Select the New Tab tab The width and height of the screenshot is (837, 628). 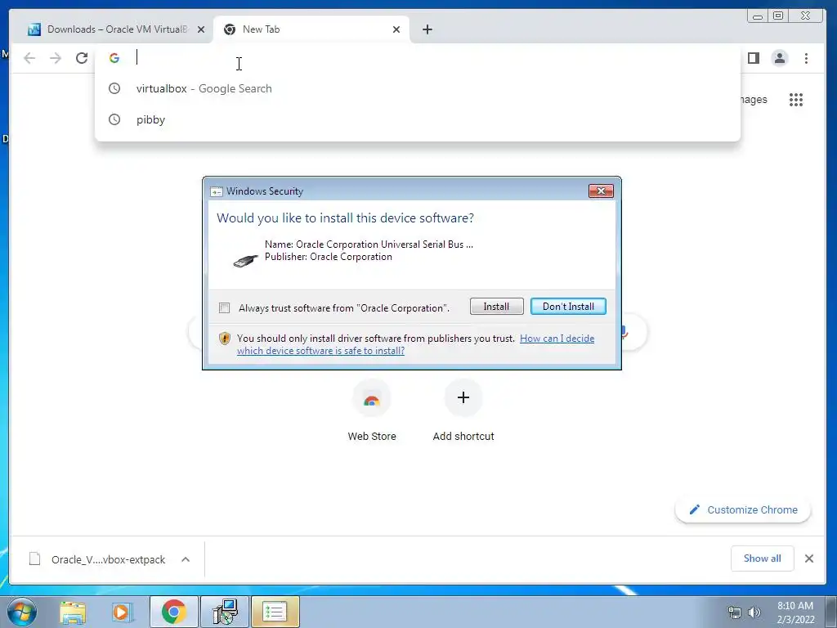coord(311,29)
